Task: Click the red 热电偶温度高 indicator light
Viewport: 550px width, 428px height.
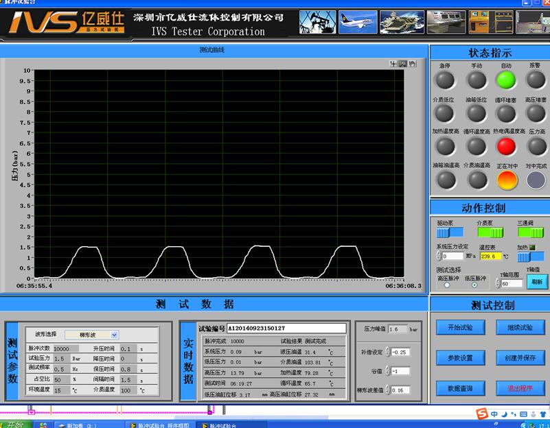Action: point(506,146)
